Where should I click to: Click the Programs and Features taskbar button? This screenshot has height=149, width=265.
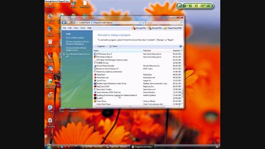[x=142, y=147]
